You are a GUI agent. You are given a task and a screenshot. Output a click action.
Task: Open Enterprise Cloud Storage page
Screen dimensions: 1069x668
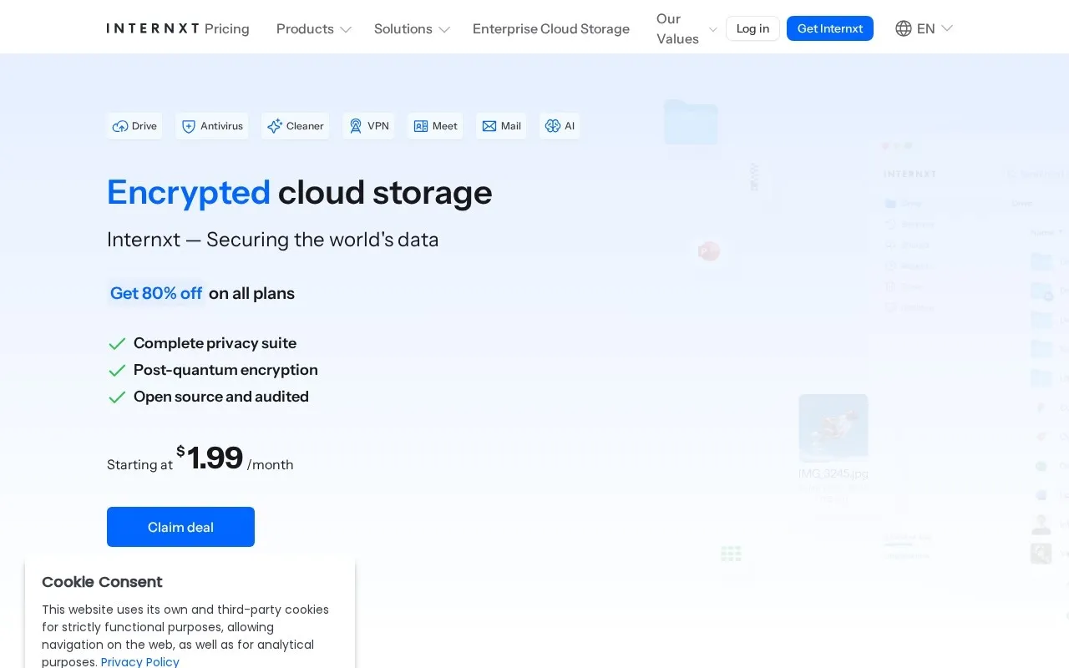tap(551, 28)
